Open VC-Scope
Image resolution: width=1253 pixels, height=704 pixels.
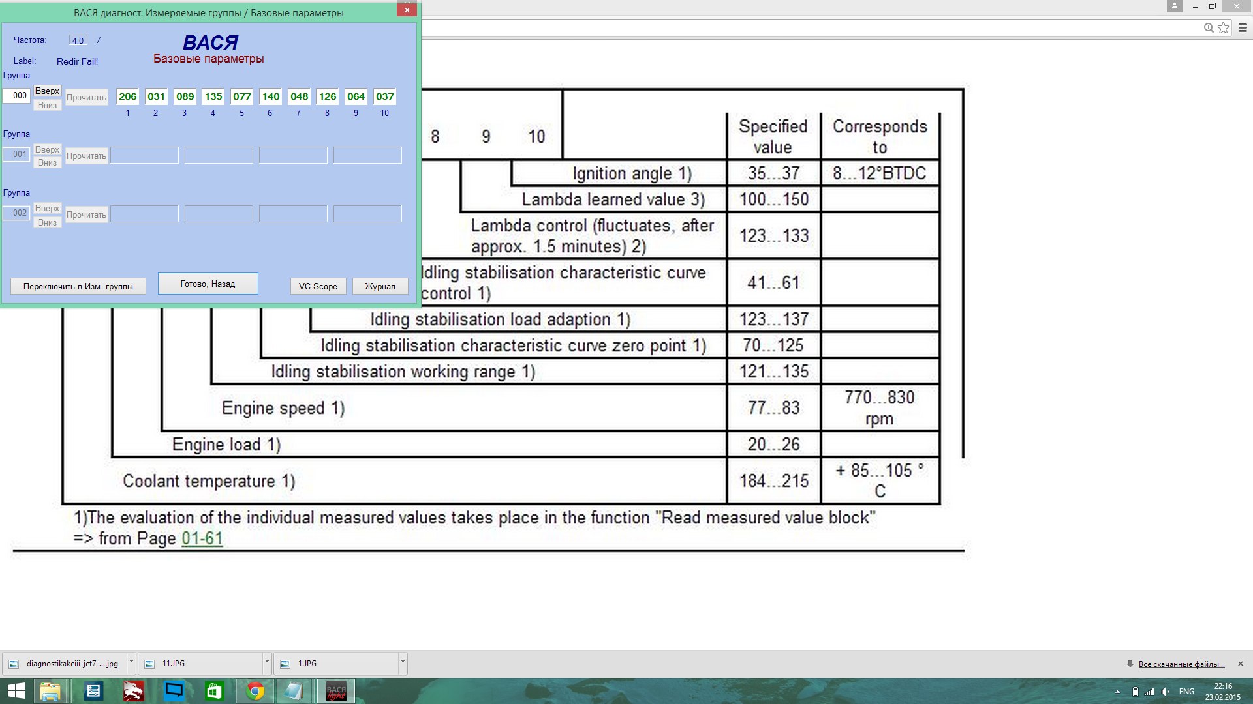[318, 286]
